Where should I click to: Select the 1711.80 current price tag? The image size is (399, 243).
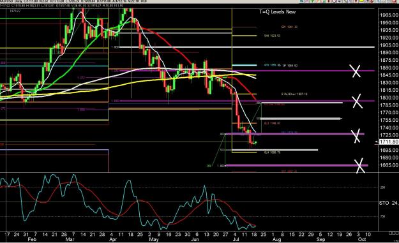point(389,142)
